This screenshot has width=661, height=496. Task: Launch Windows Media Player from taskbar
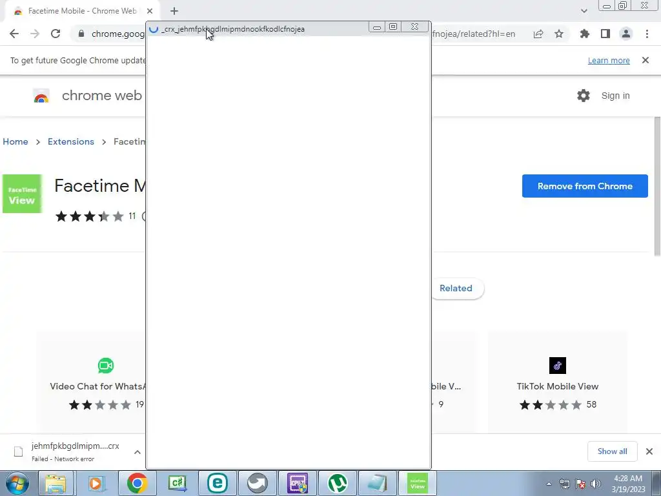pos(97,483)
